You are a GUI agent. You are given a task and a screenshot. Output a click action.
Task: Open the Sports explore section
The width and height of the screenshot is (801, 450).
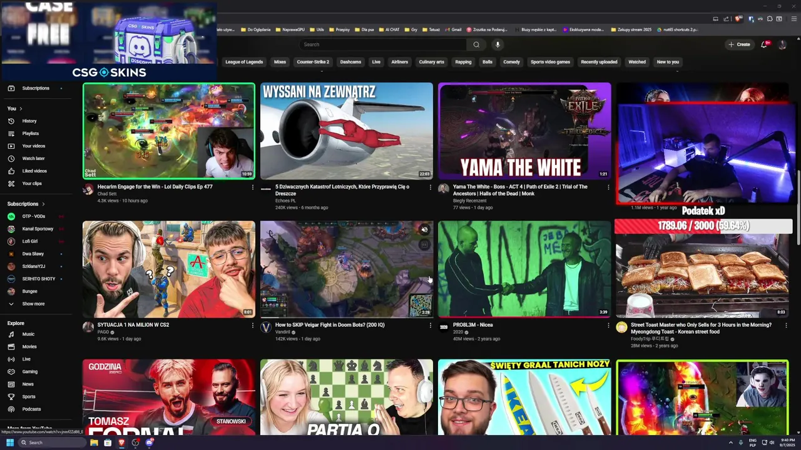29,397
